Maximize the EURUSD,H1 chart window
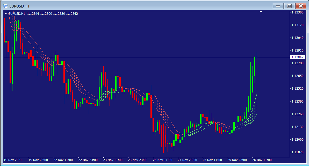The width and height of the screenshot is (310, 166). click(x=289, y=6)
